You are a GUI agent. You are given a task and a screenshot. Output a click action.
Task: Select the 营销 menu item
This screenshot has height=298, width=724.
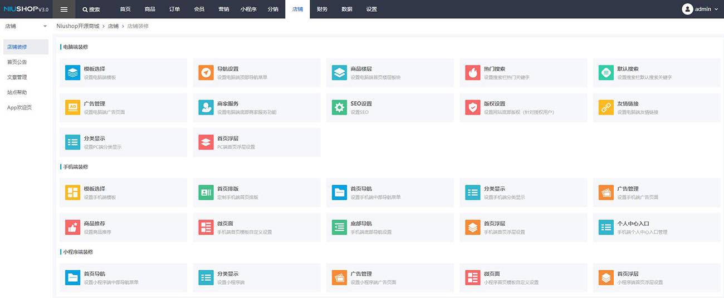coord(223,9)
